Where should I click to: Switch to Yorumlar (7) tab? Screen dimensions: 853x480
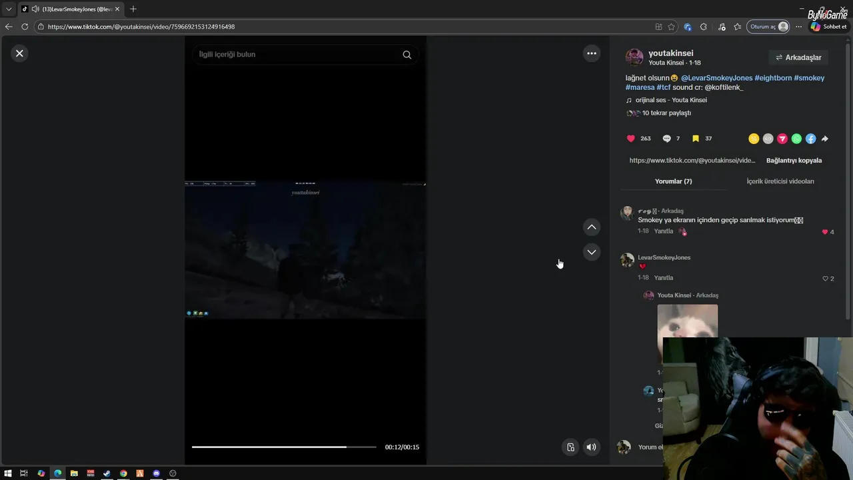(x=673, y=181)
